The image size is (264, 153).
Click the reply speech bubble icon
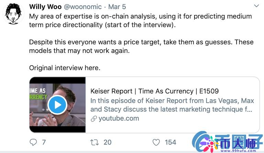click(33, 142)
